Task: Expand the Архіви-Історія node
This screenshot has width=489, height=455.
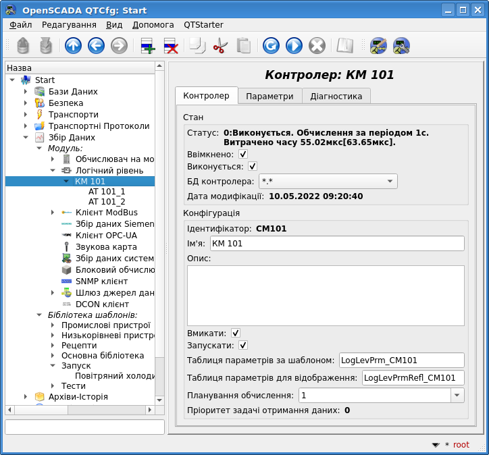Action: [x=26, y=397]
